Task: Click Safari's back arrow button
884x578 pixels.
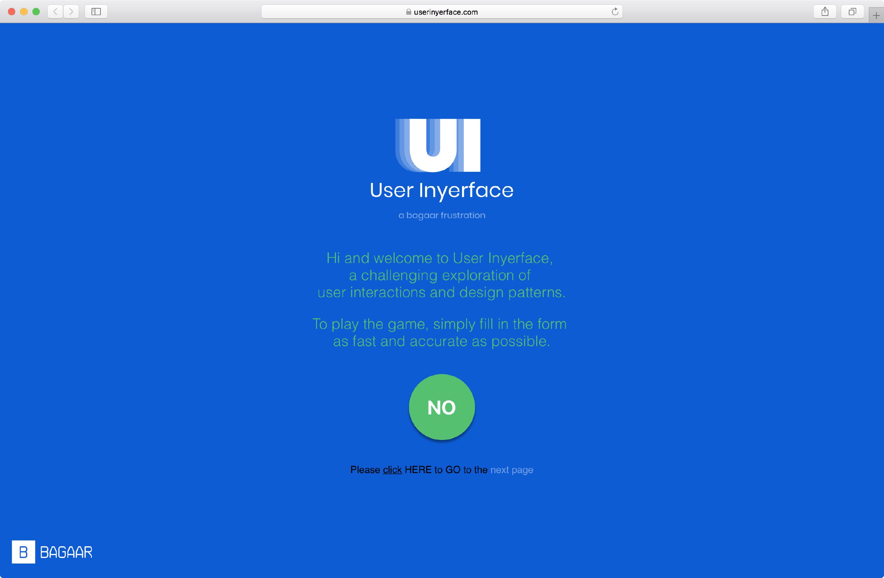Action: point(55,11)
